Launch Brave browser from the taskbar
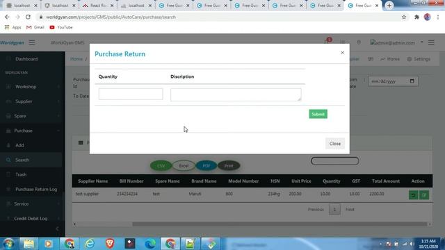 110,244
